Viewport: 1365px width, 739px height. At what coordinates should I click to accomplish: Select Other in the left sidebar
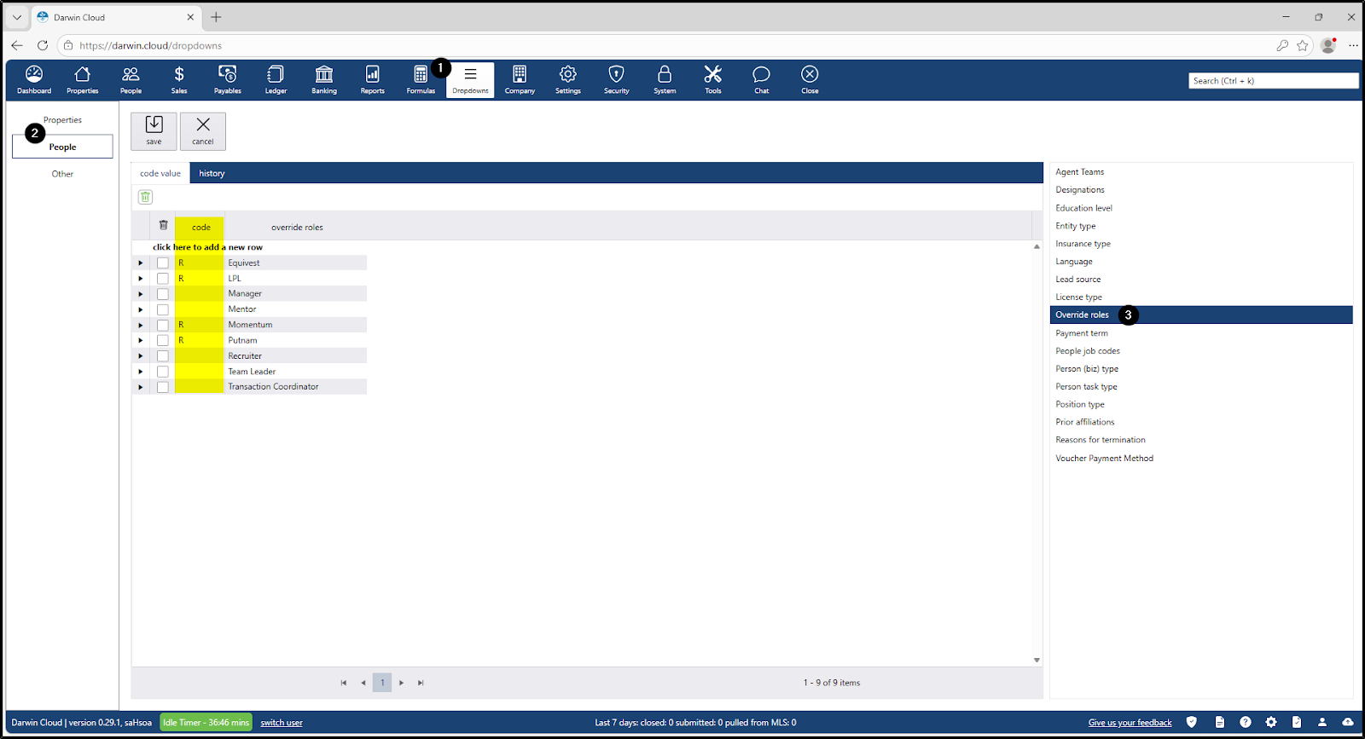click(x=62, y=174)
